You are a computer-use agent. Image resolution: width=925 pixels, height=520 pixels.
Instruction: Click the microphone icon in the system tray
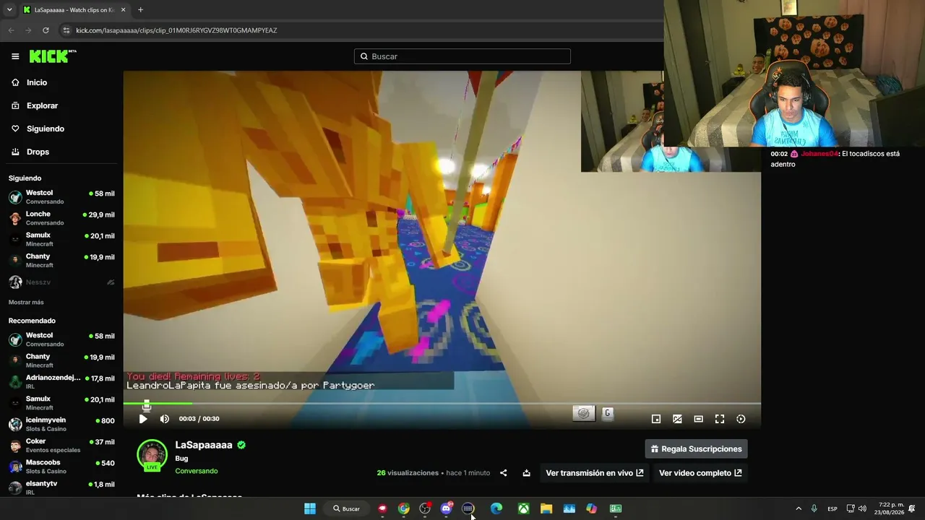(x=814, y=508)
